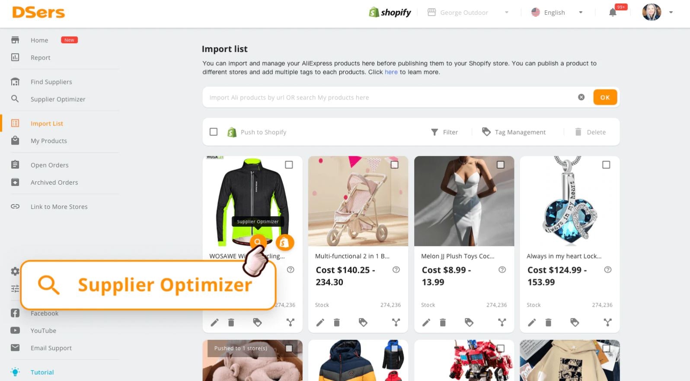Click the cost help question mark on Melon JJ card
The height and width of the screenshot is (381, 690).
[x=502, y=270]
